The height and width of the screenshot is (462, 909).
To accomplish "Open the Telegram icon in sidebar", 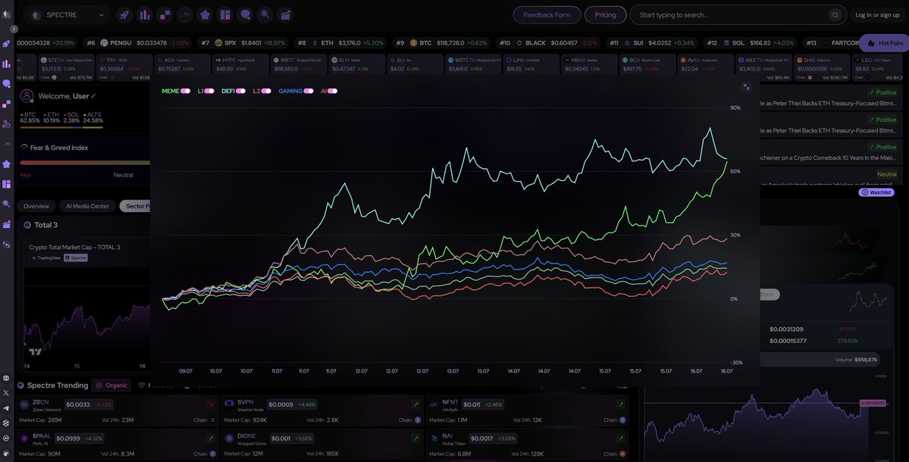I will [6, 408].
